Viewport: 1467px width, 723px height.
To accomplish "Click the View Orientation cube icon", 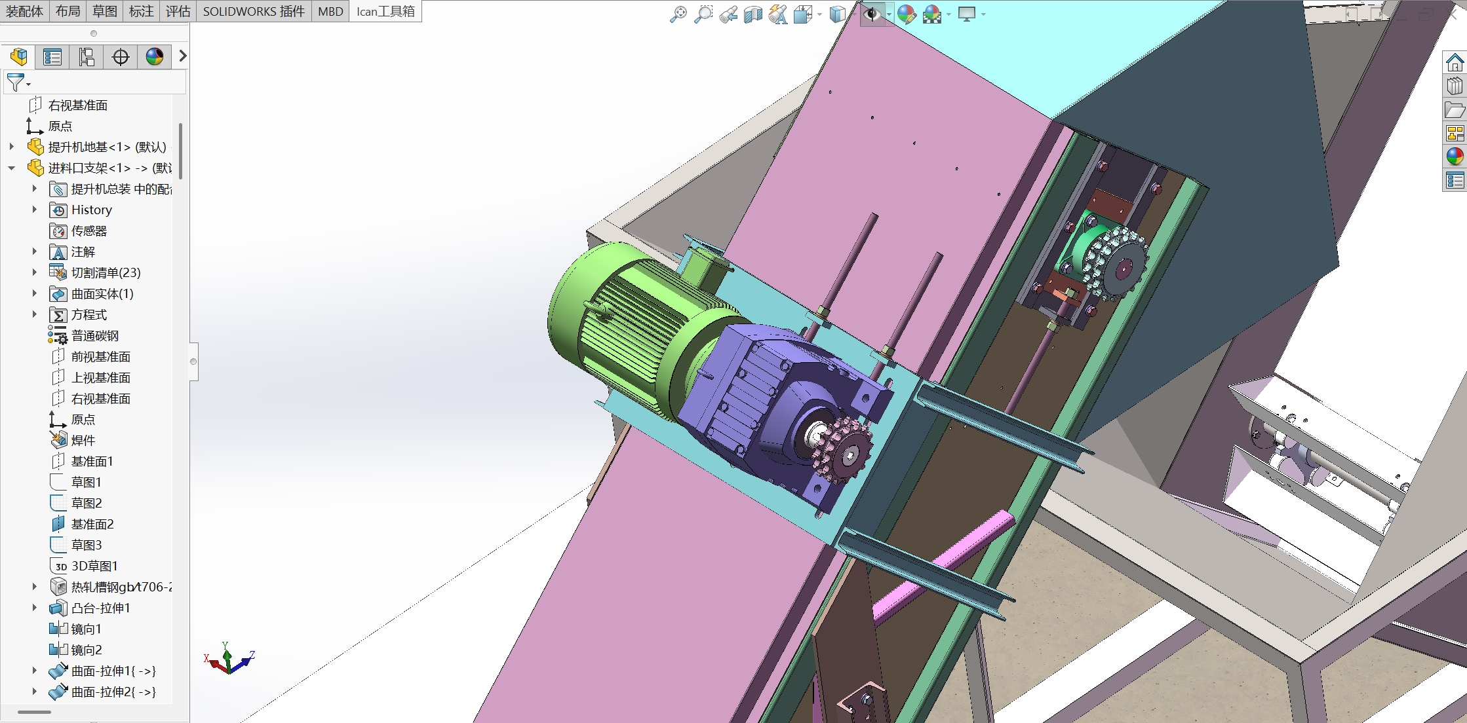I will click(x=803, y=14).
